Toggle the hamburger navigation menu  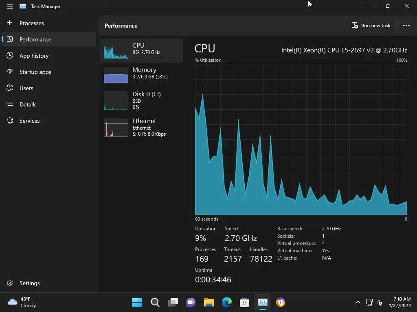click(x=10, y=6)
